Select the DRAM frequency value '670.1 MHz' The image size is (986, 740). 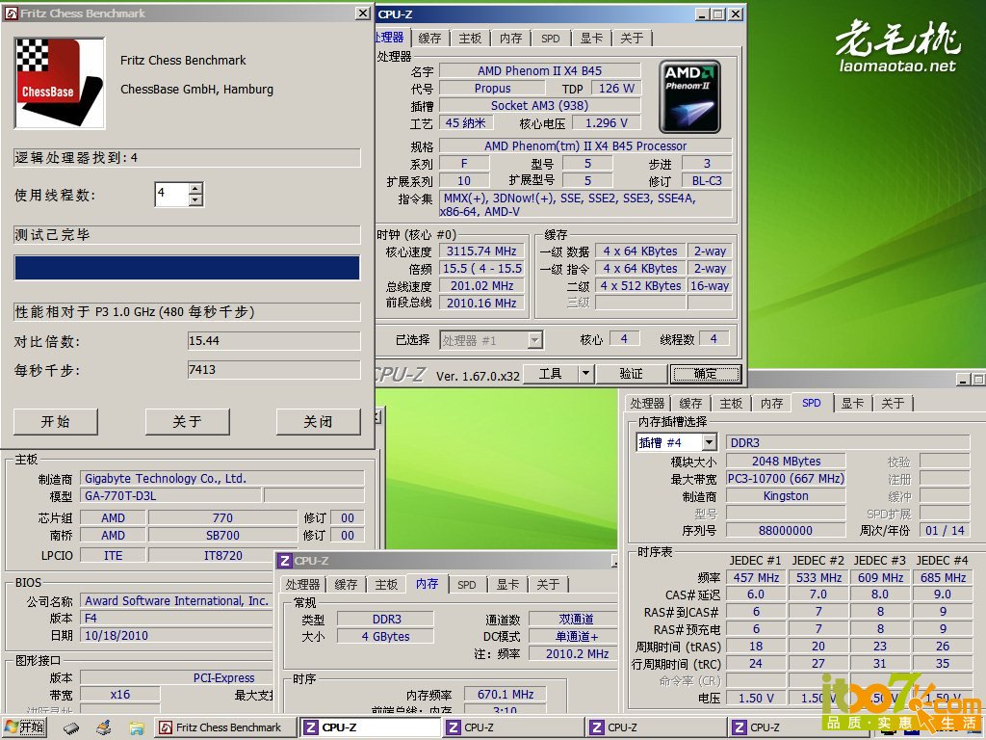pyautogui.click(x=506, y=695)
